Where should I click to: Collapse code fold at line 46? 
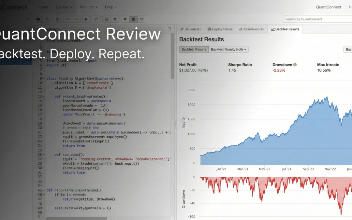pyautogui.click(x=44, y=195)
